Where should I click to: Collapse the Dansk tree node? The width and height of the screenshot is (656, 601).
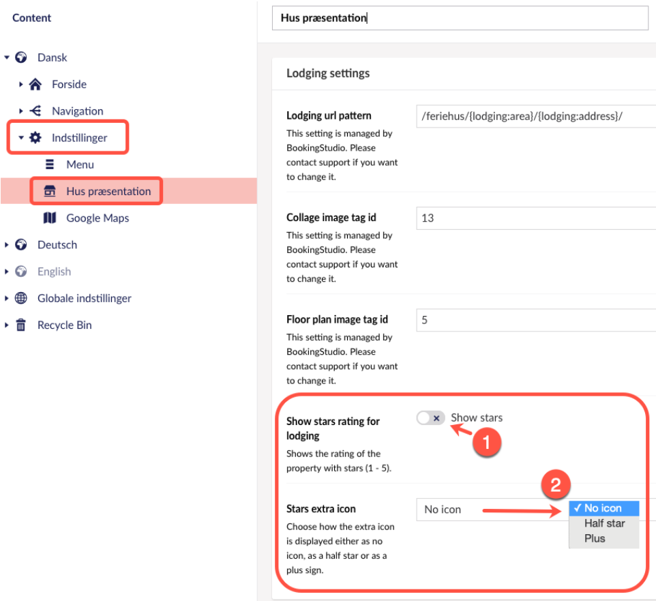click(7, 57)
